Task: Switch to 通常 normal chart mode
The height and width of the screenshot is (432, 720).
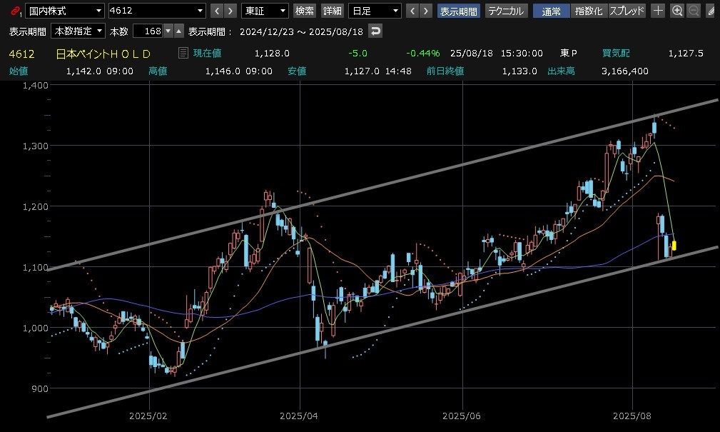Action: tap(552, 11)
